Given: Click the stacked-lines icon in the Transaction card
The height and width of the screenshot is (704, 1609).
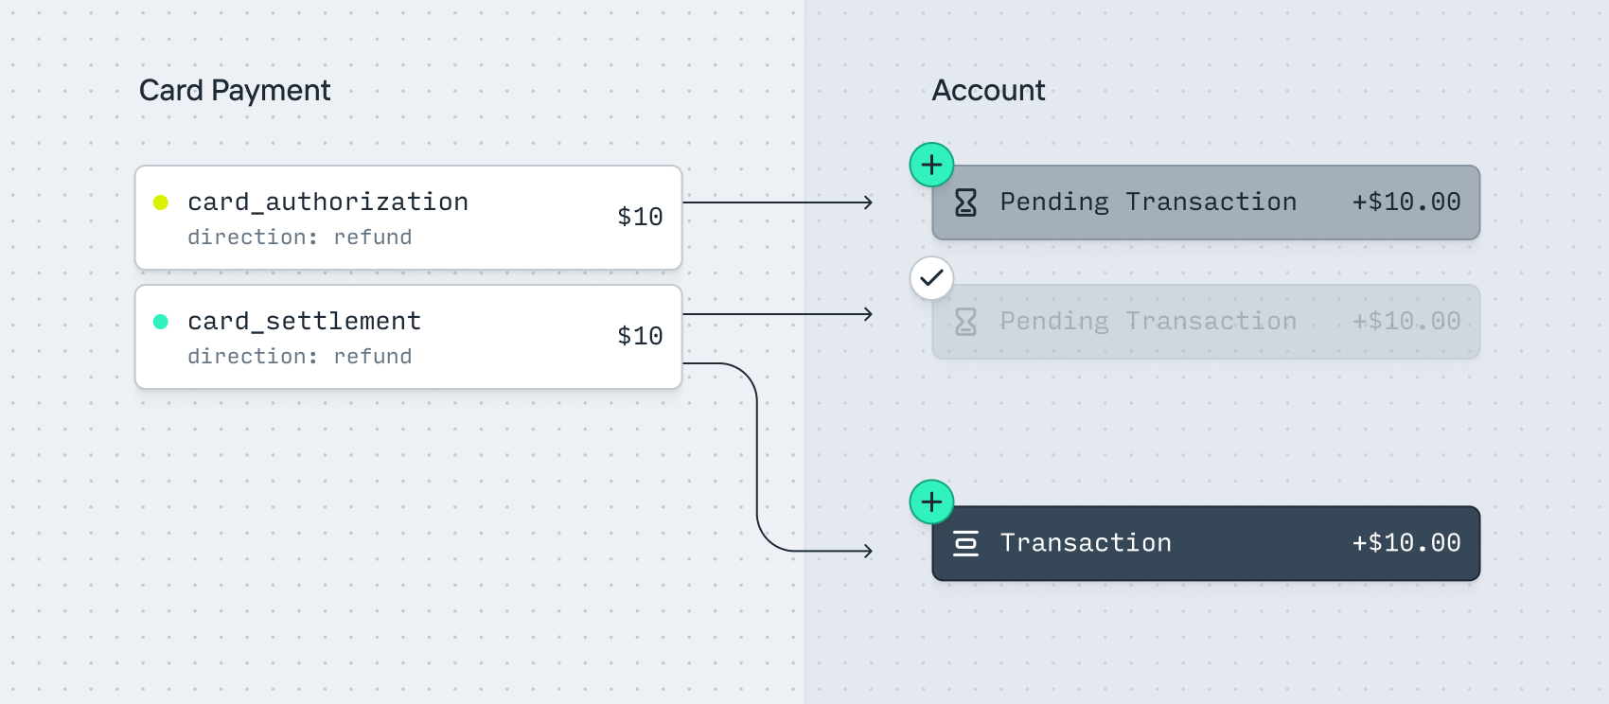Looking at the screenshot, I should coord(965,542).
